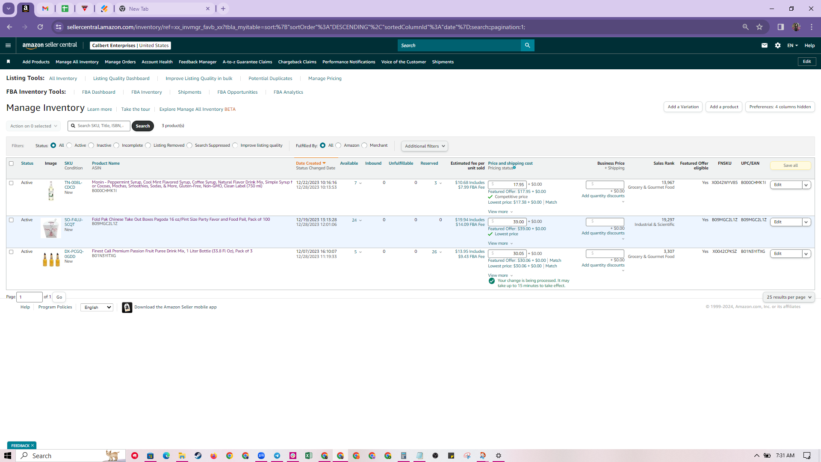Click the price field showing 39.00
Image resolution: width=821 pixels, height=462 pixels.
(x=507, y=222)
